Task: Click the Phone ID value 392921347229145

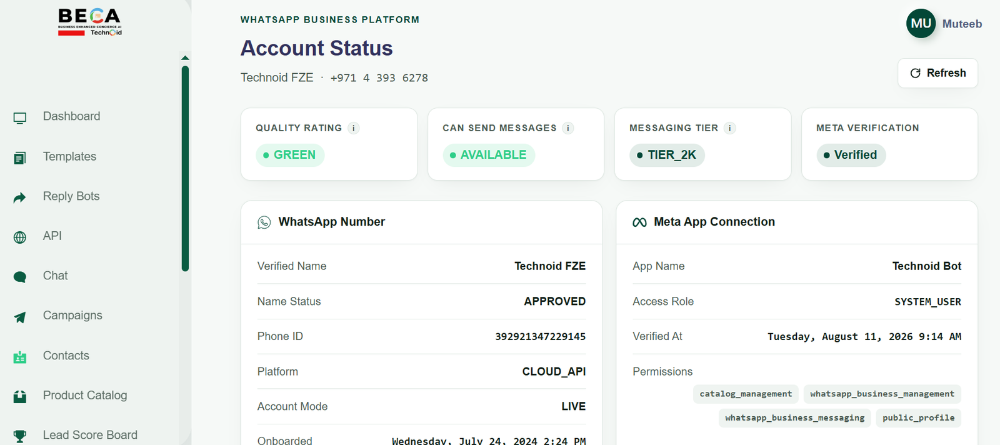Action: (x=540, y=337)
